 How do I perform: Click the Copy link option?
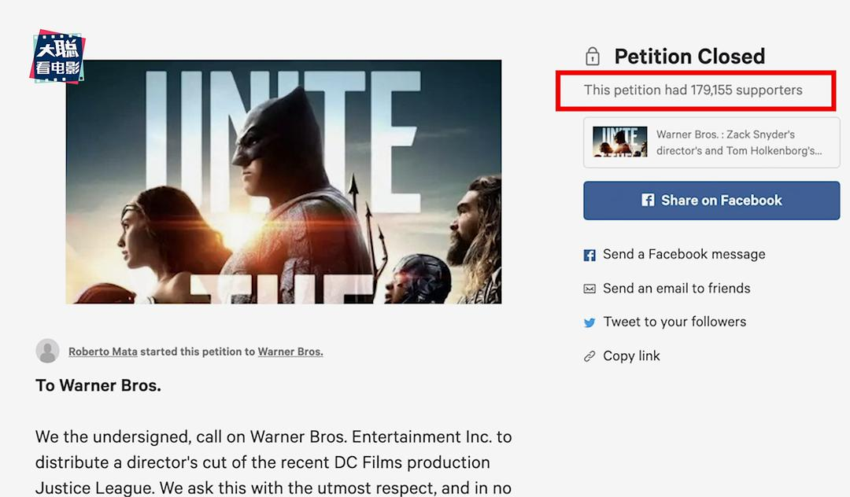coord(631,356)
